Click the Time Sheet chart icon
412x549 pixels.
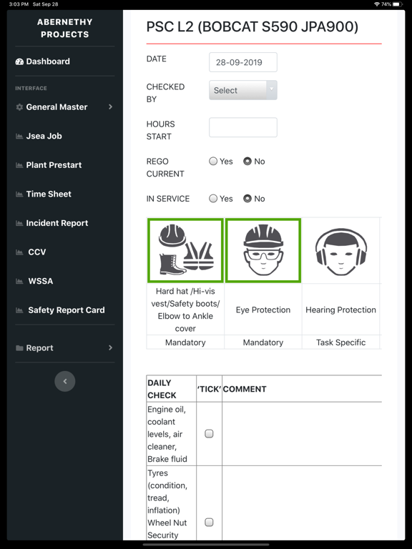click(x=19, y=194)
